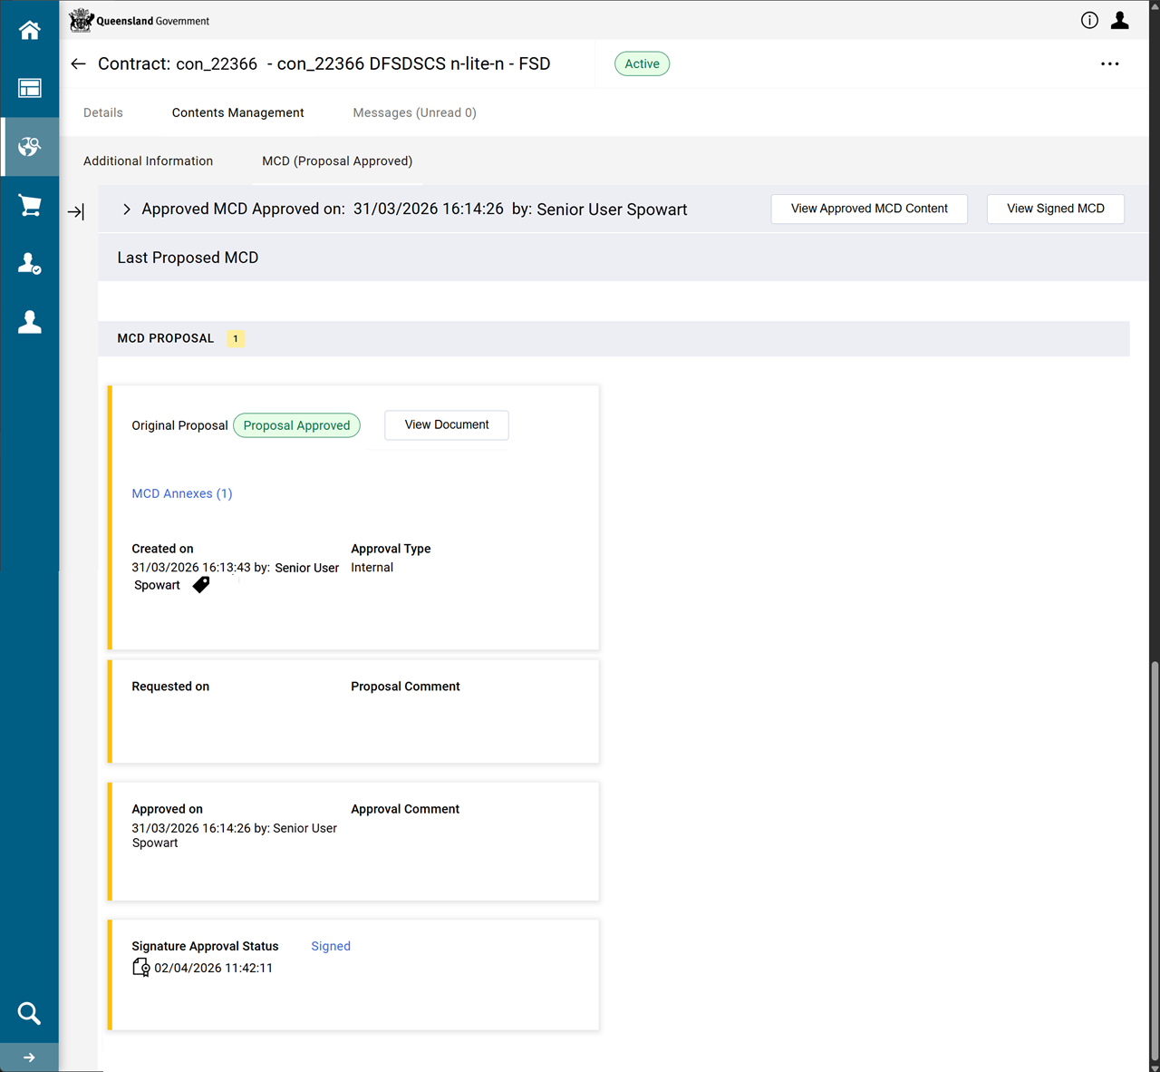The height and width of the screenshot is (1072, 1160).
Task: Click the black tag icon beside Spowart
Action: [x=201, y=585]
